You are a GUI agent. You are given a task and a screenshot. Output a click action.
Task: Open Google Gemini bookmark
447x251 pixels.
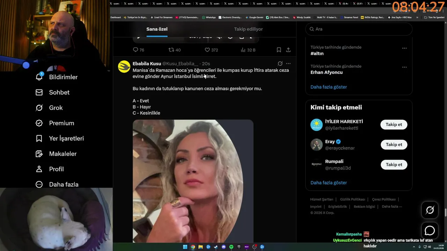pos(254,17)
